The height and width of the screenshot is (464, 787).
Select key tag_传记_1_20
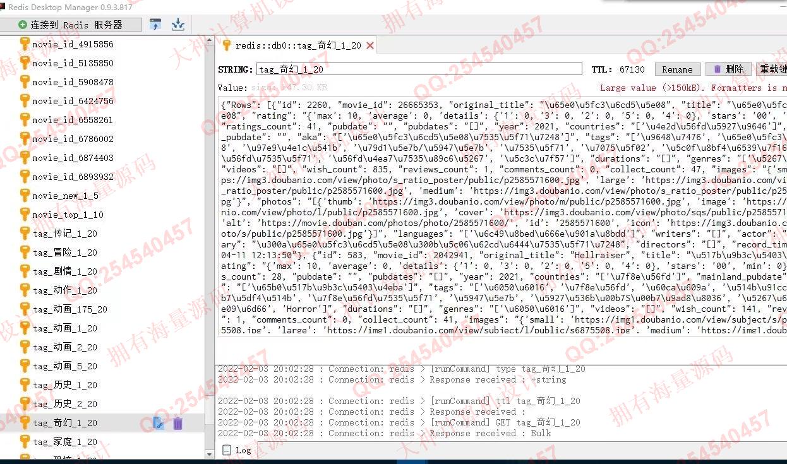point(65,234)
